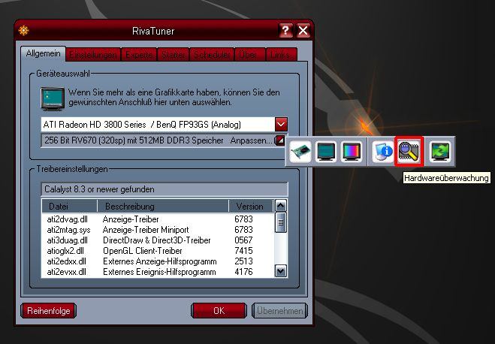Viewport: 495px width, 344px height.
Task: Sort by the Version column header
Action: click(x=251, y=206)
